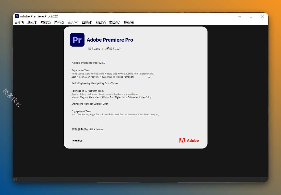281x195 pixels.
Task: Open the 窗口(W) menu
Action: pos(115,22)
